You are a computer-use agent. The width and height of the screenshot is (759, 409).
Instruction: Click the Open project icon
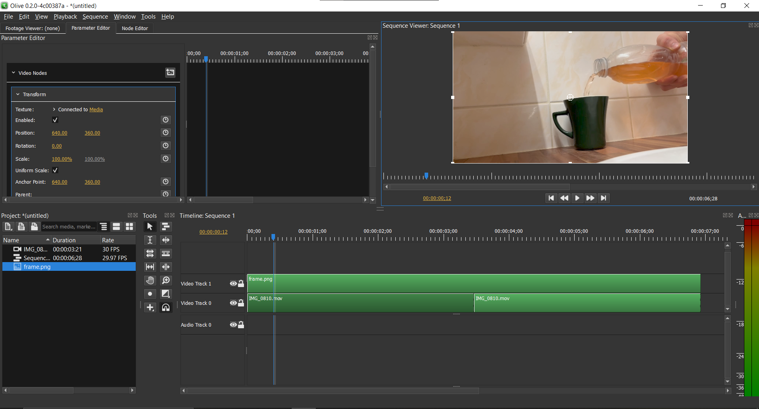21,226
